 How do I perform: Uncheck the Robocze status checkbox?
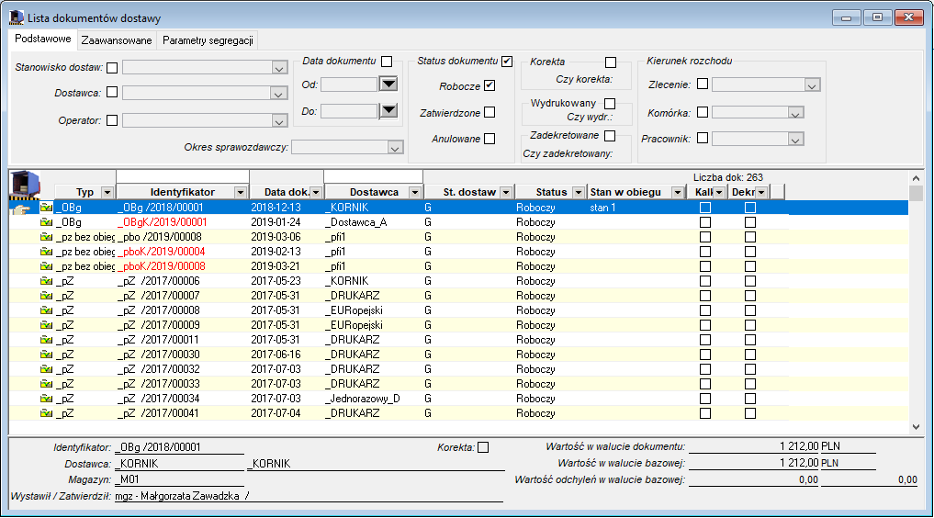tap(490, 85)
